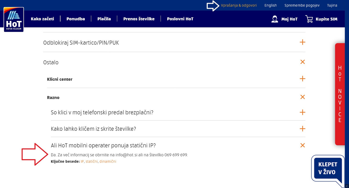The height and width of the screenshot is (188, 349).
Task: Open the HoT Hofer Telekom logo homepage
Action: click(14, 20)
